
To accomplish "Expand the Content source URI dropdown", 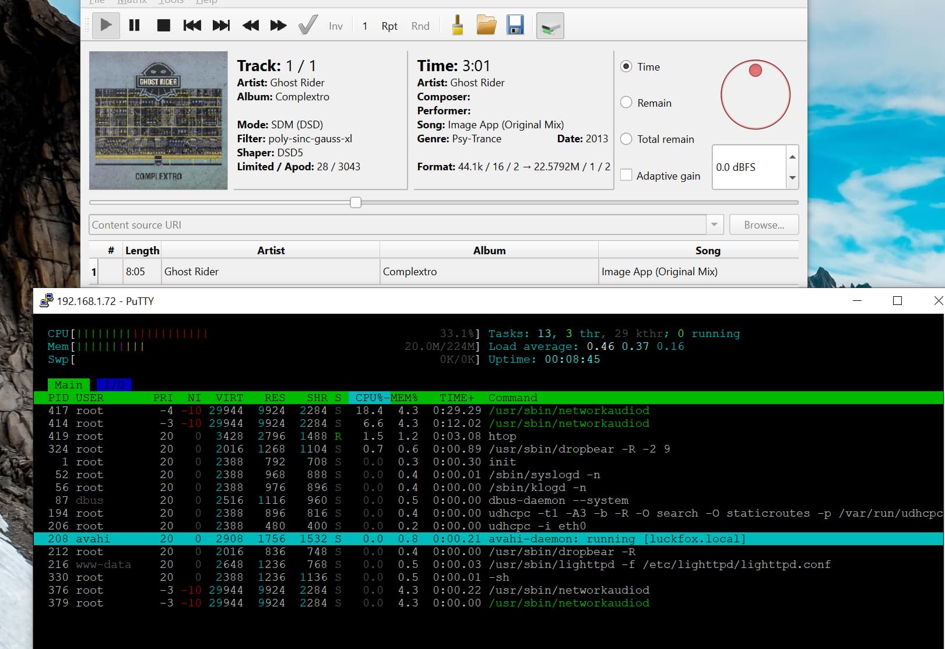I will (x=715, y=224).
